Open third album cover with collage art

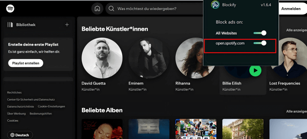pyautogui.click(x=196, y=129)
